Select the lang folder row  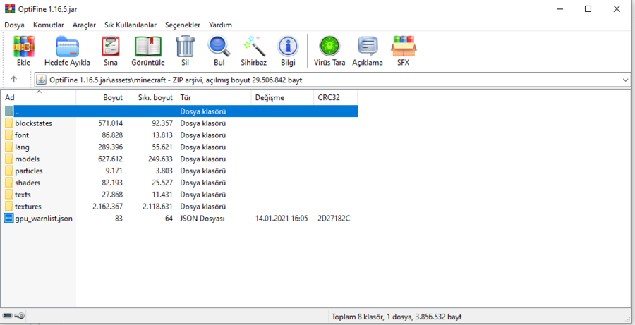[x=179, y=147]
